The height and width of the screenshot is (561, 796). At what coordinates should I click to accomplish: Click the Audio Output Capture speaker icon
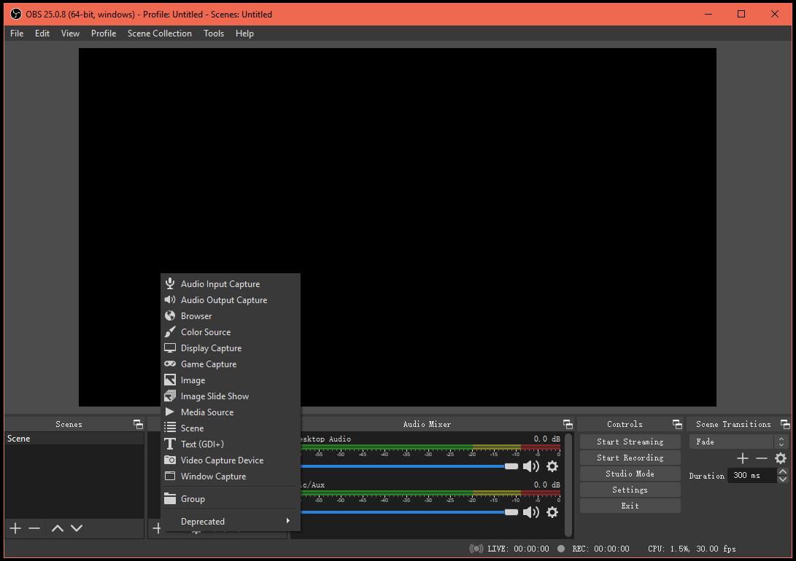pyautogui.click(x=170, y=299)
